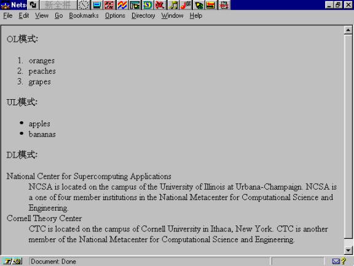
Task: Click the security key icon in status bar
Action: tap(12, 261)
